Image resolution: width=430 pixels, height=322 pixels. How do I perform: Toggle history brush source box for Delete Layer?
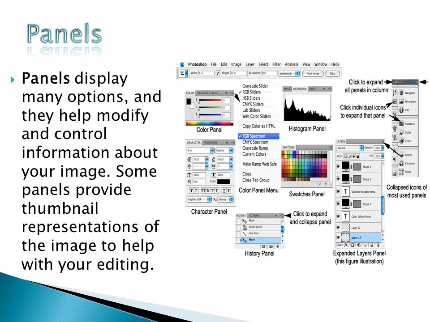[238, 227]
